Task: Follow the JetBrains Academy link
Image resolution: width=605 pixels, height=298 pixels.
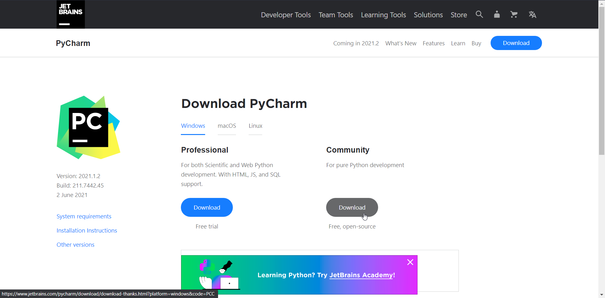Action: point(361,275)
